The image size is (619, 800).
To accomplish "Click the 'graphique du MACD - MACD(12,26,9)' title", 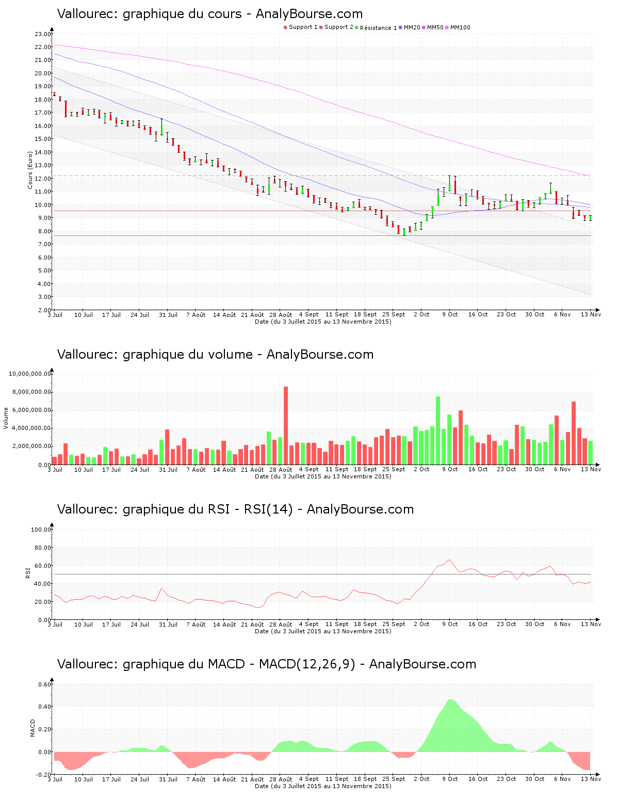I will coord(239,664).
